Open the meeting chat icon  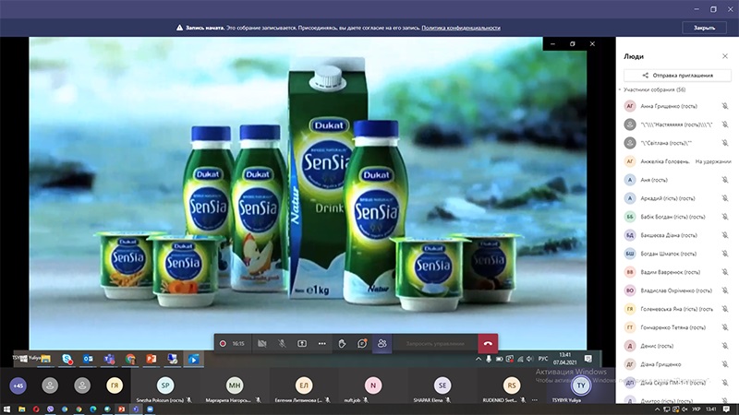[362, 343]
